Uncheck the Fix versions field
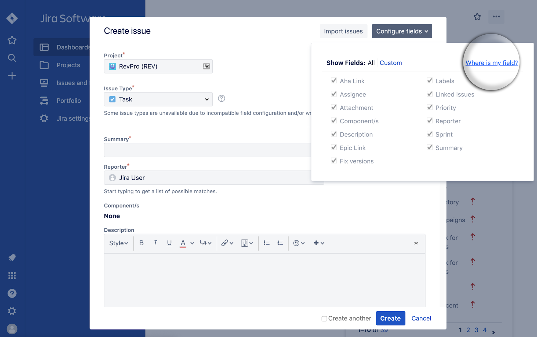The image size is (537, 337). (334, 161)
